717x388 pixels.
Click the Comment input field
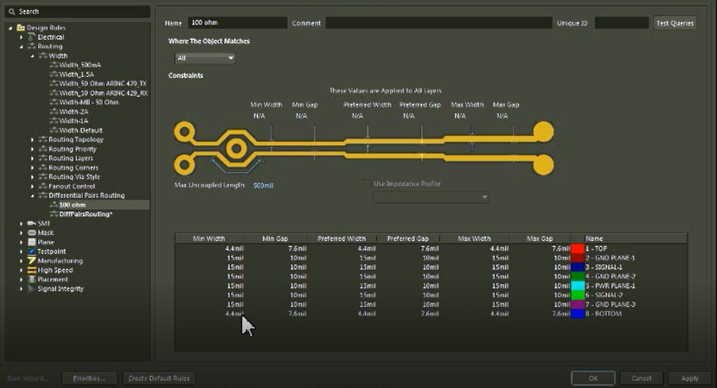[x=439, y=22]
